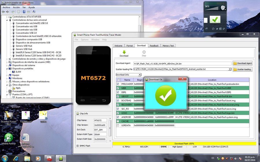Click the volume level bars in the gadget
The width and height of the screenshot is (260, 162).
tap(212, 9)
